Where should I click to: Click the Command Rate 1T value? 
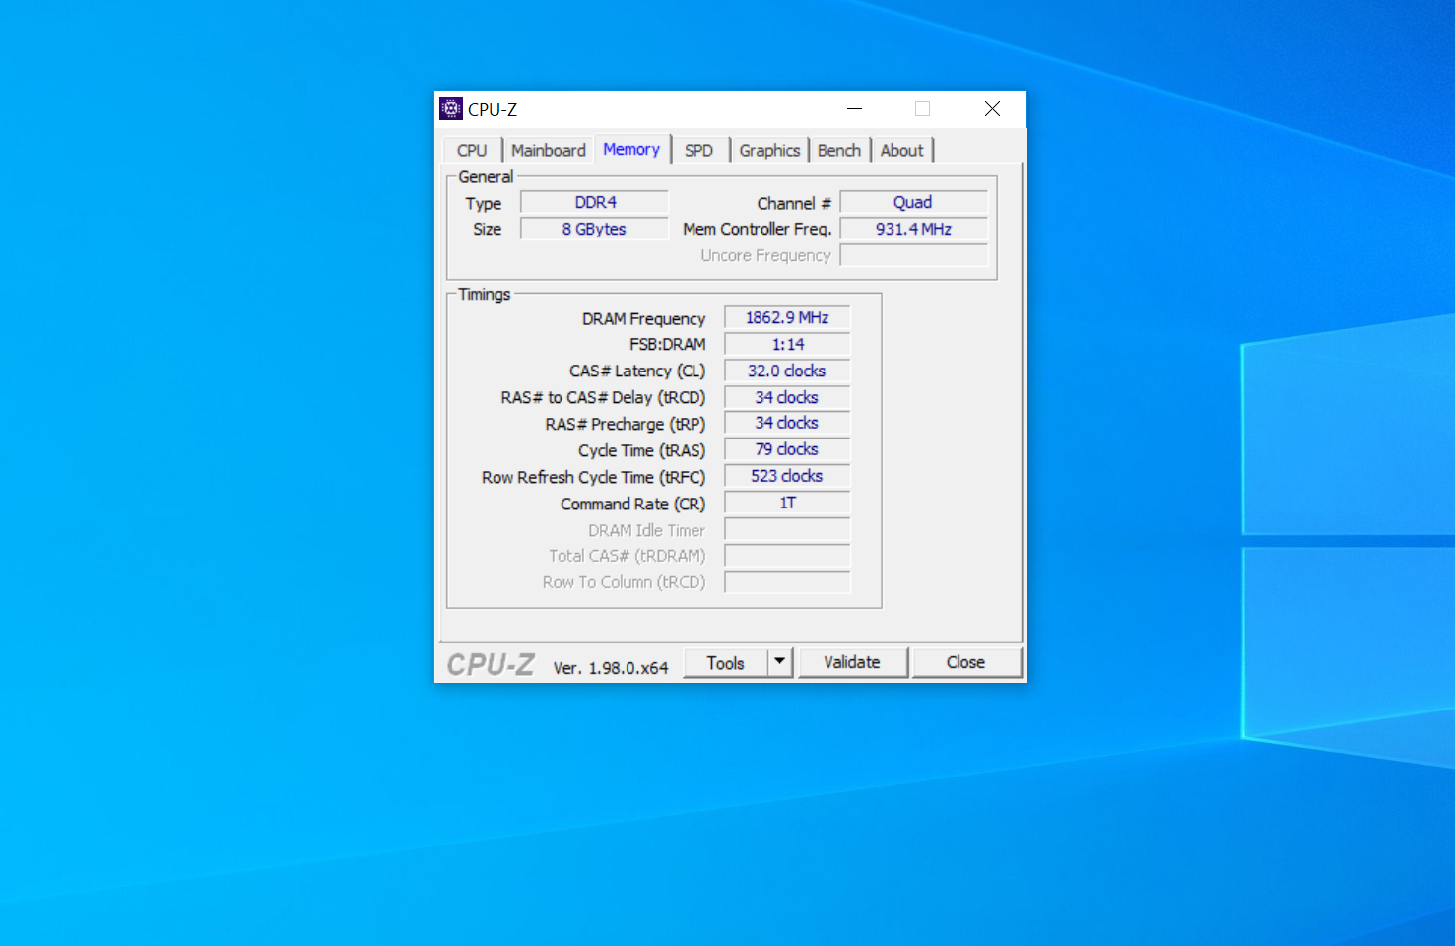(787, 504)
